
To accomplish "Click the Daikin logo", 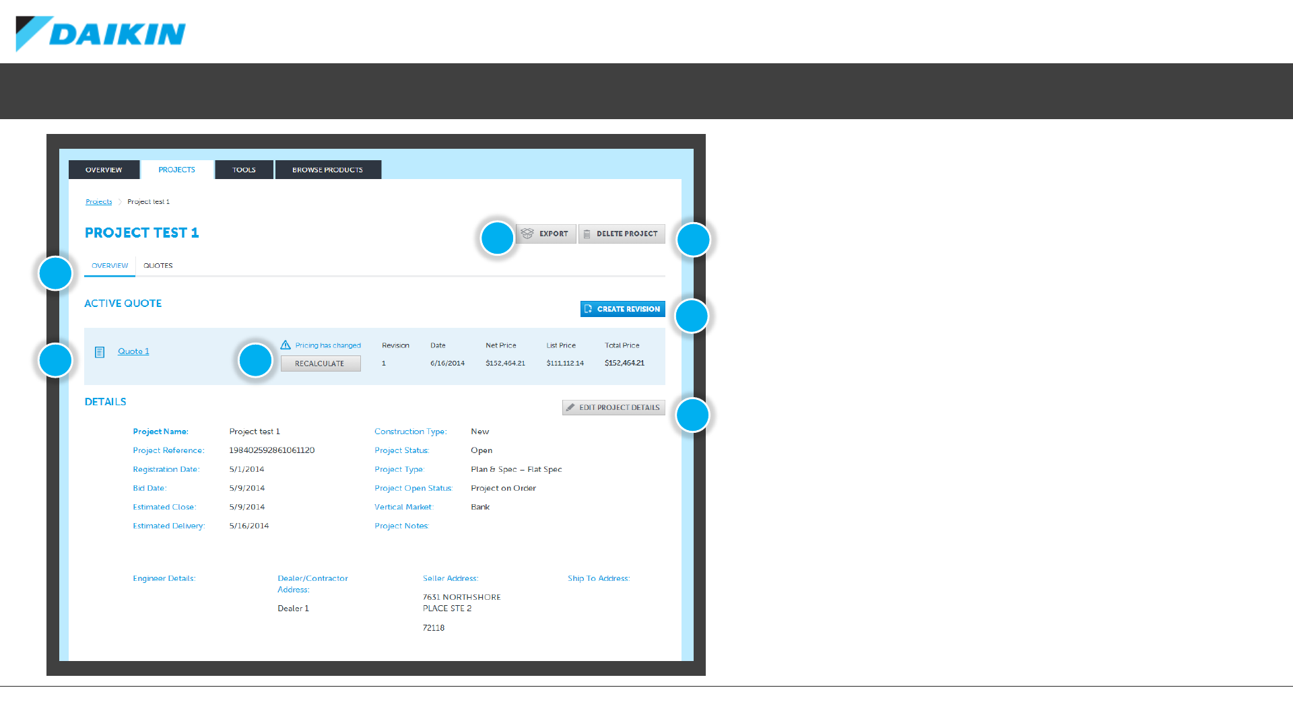I will click(x=101, y=34).
